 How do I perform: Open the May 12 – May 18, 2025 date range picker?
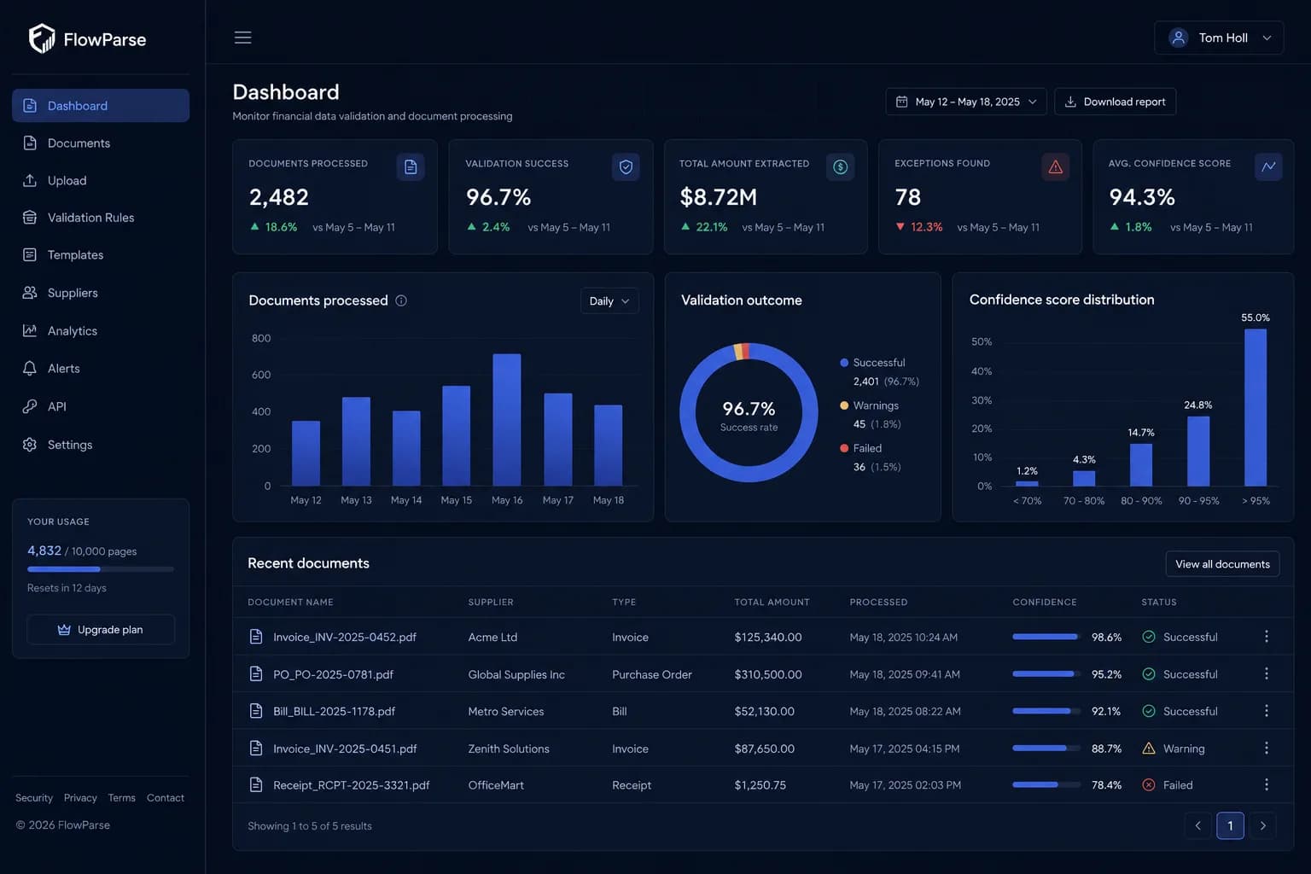966,102
